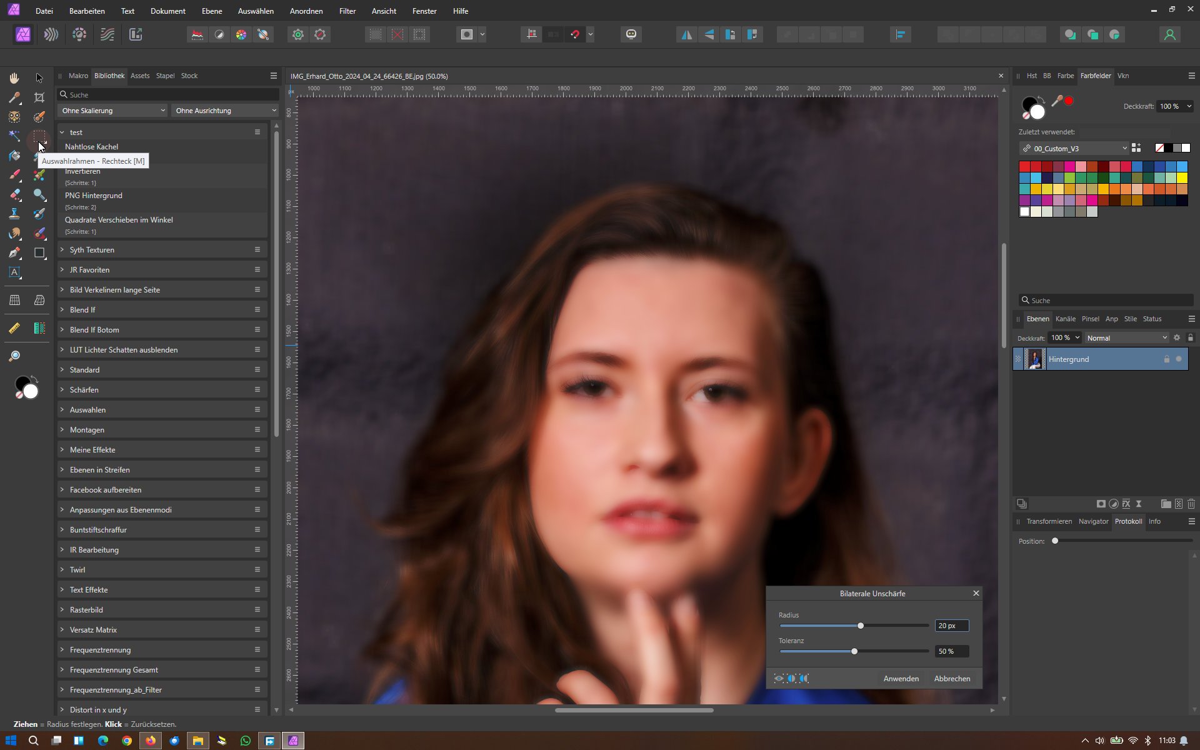Screen dimensions: 1200x750
Task: Open options menu for Twirl category
Action: (x=257, y=570)
